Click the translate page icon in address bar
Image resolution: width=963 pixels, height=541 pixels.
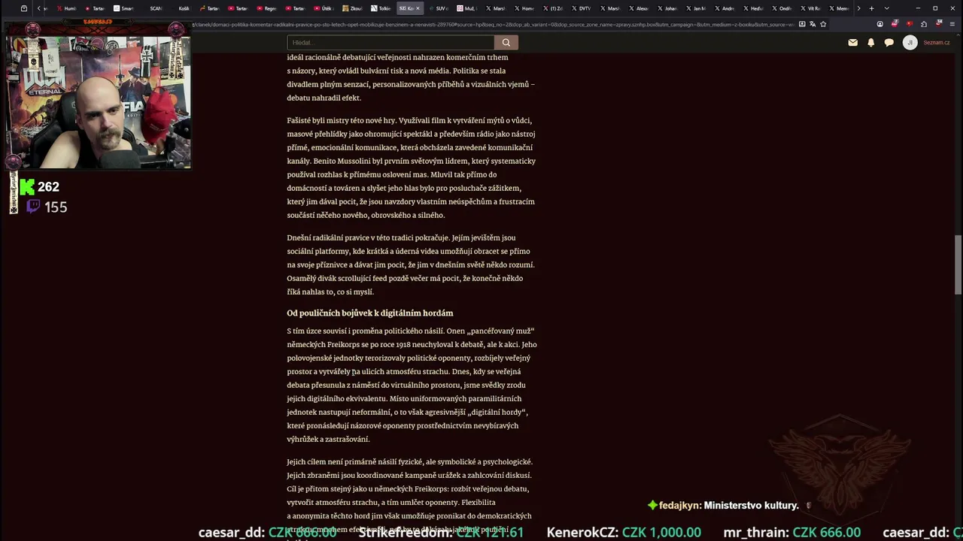tap(813, 24)
